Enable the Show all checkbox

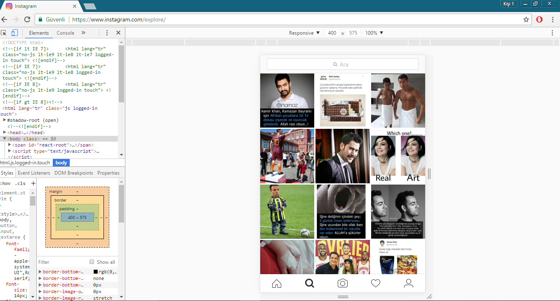(x=92, y=262)
